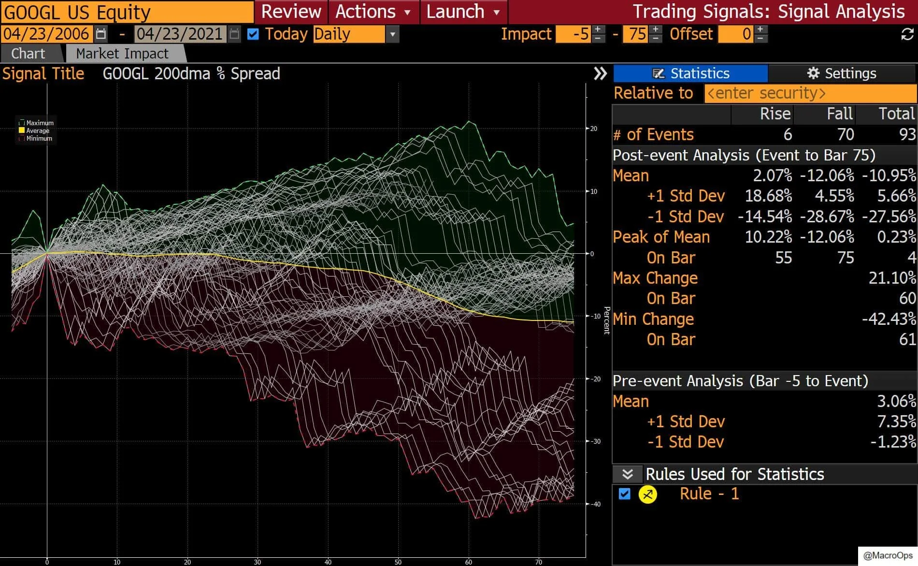Open the start date calendar picker icon
The width and height of the screenshot is (918, 566).
(101, 34)
